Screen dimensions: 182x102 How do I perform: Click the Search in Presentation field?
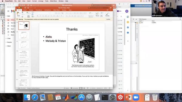98,8
